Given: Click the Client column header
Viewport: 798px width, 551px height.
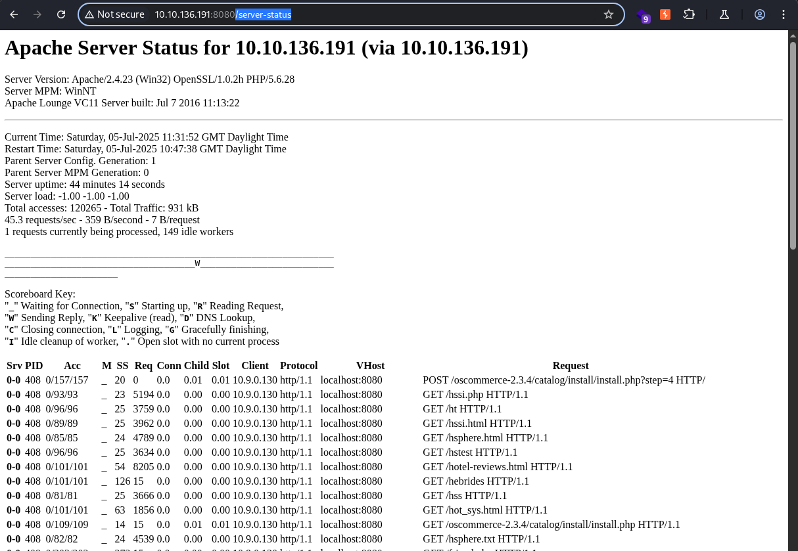Looking at the screenshot, I should 255,366.
